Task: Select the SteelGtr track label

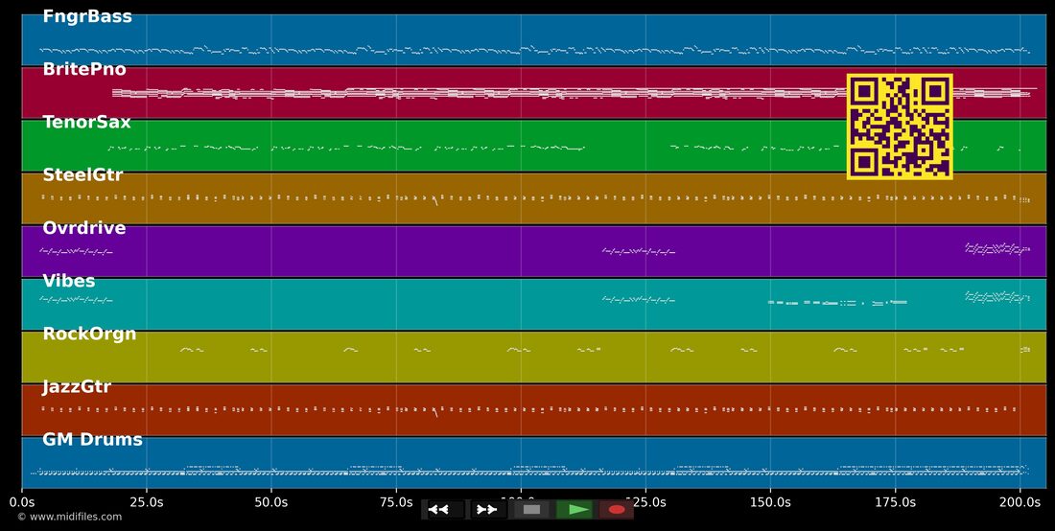Action: tap(82, 175)
